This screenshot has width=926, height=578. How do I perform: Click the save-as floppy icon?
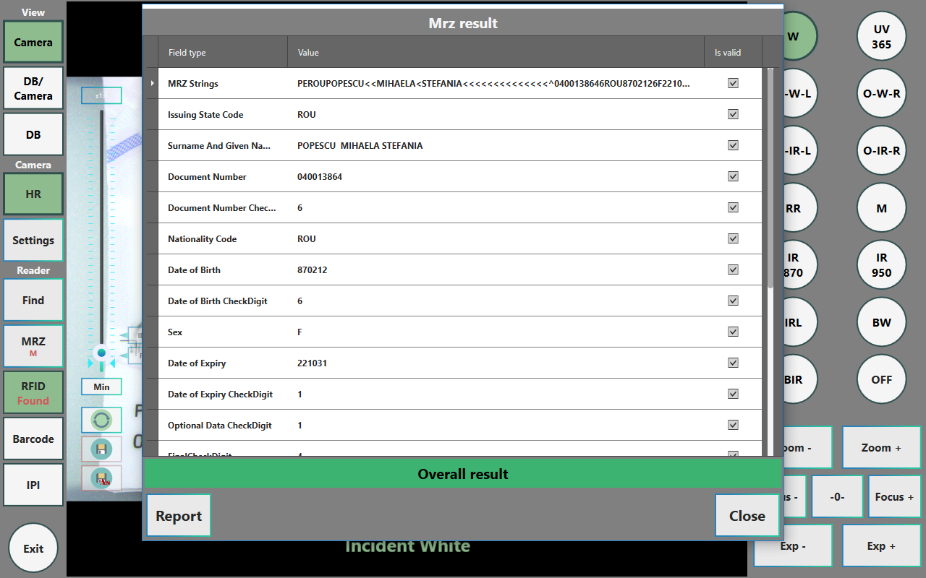point(101,478)
